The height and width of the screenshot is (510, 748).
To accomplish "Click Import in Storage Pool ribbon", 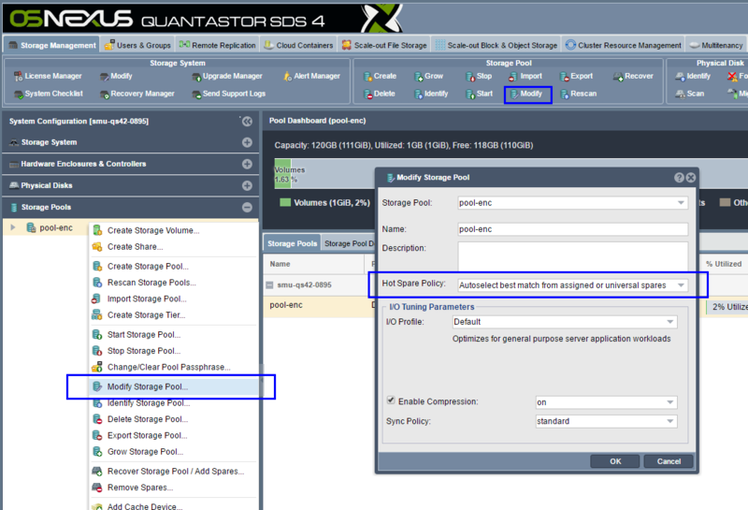I will pos(525,76).
